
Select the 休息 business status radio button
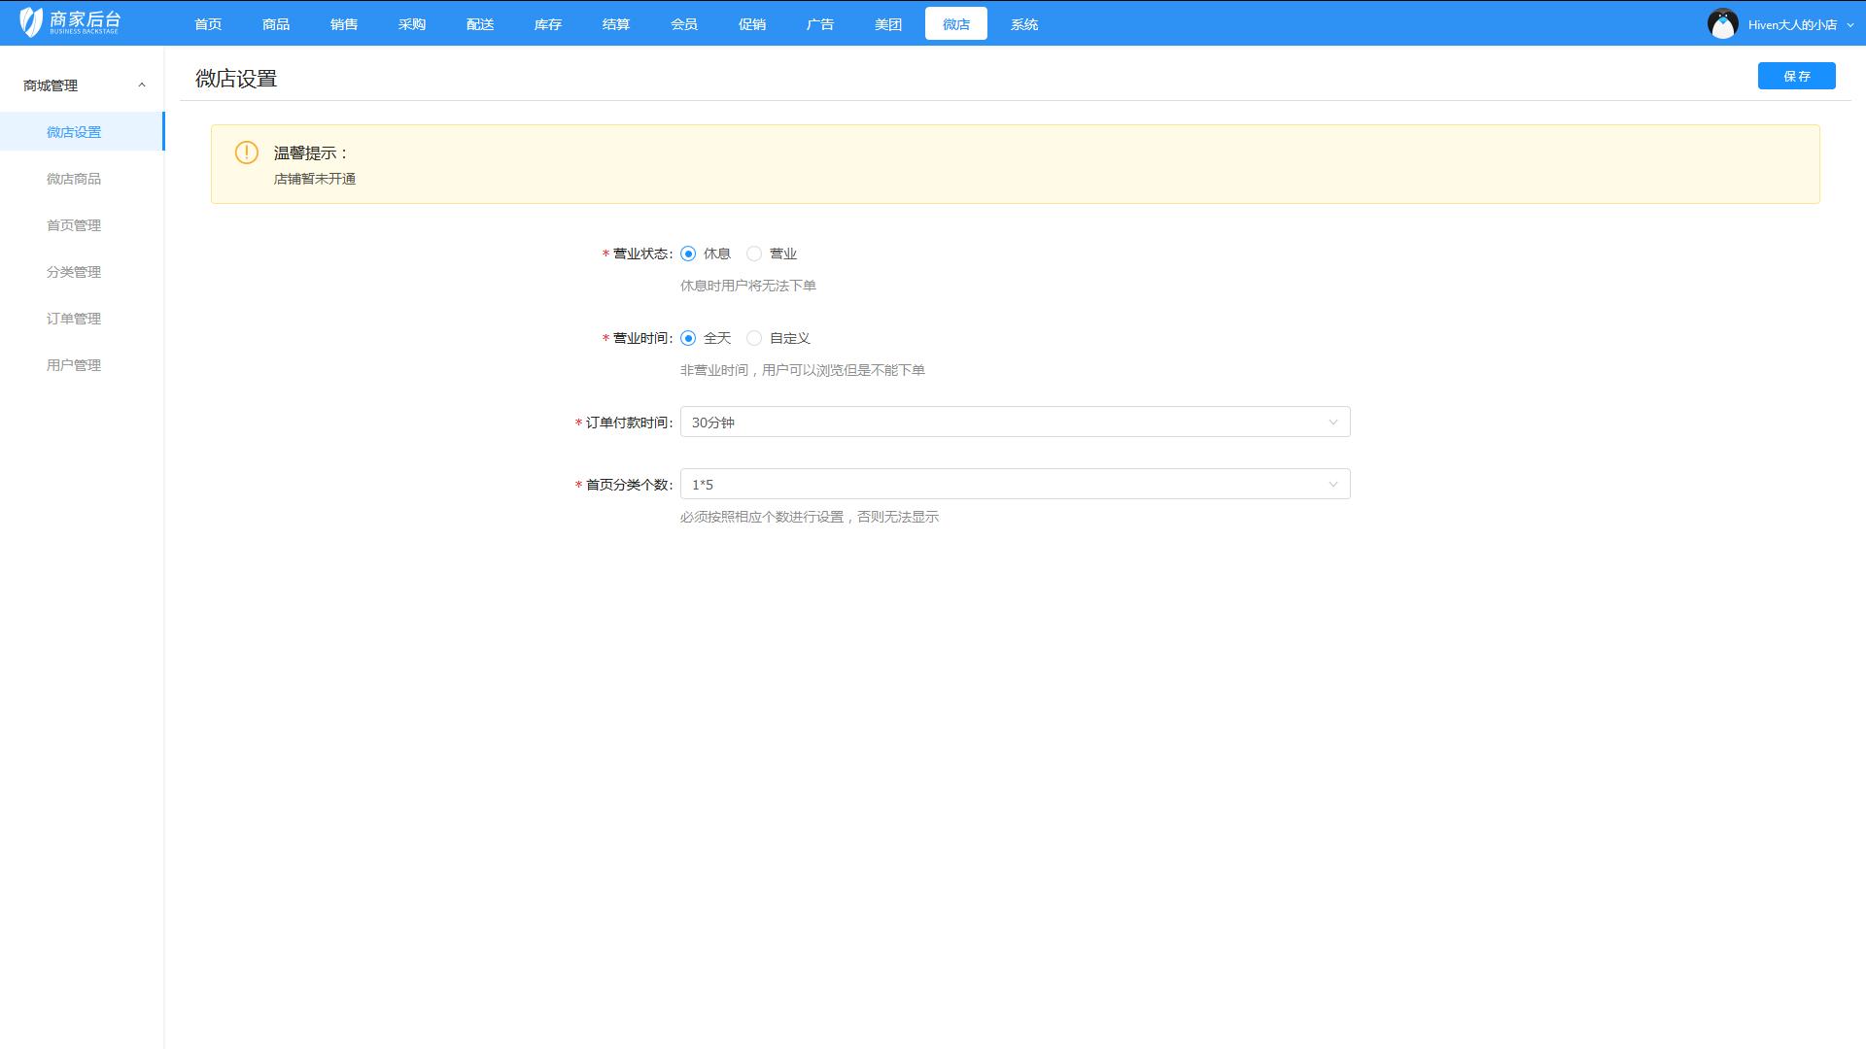click(687, 253)
